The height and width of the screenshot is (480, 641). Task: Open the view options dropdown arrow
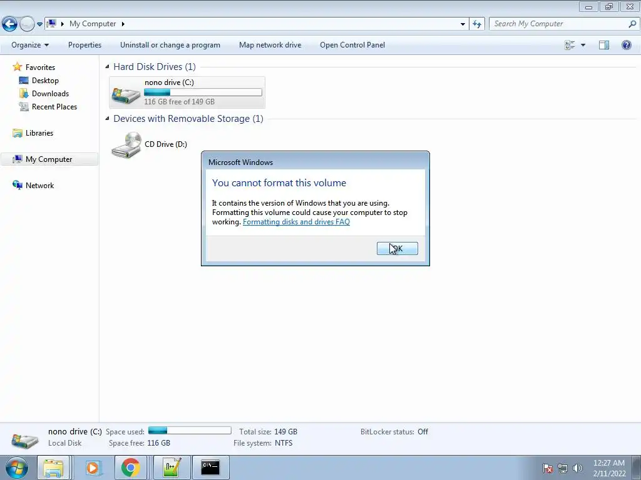pyautogui.click(x=583, y=45)
